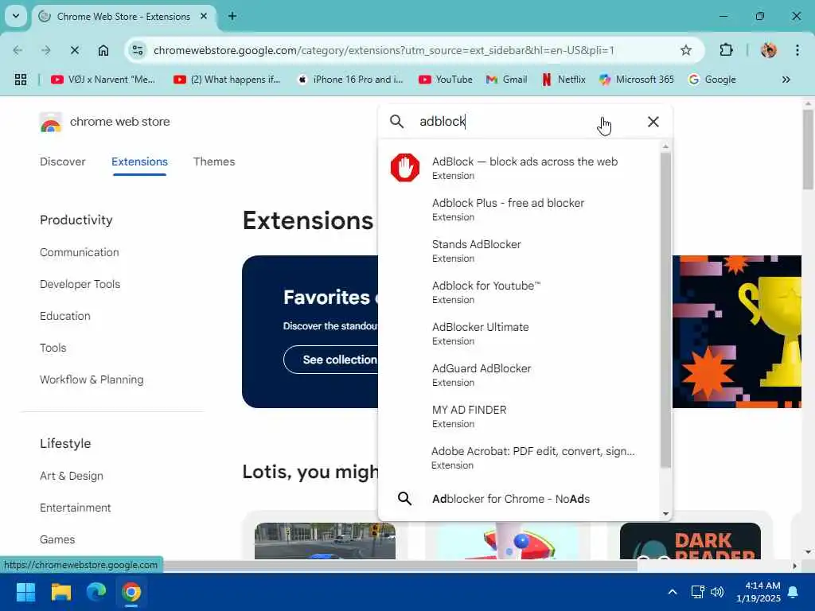Open VØJ x Narvent bookmark

coord(103,80)
